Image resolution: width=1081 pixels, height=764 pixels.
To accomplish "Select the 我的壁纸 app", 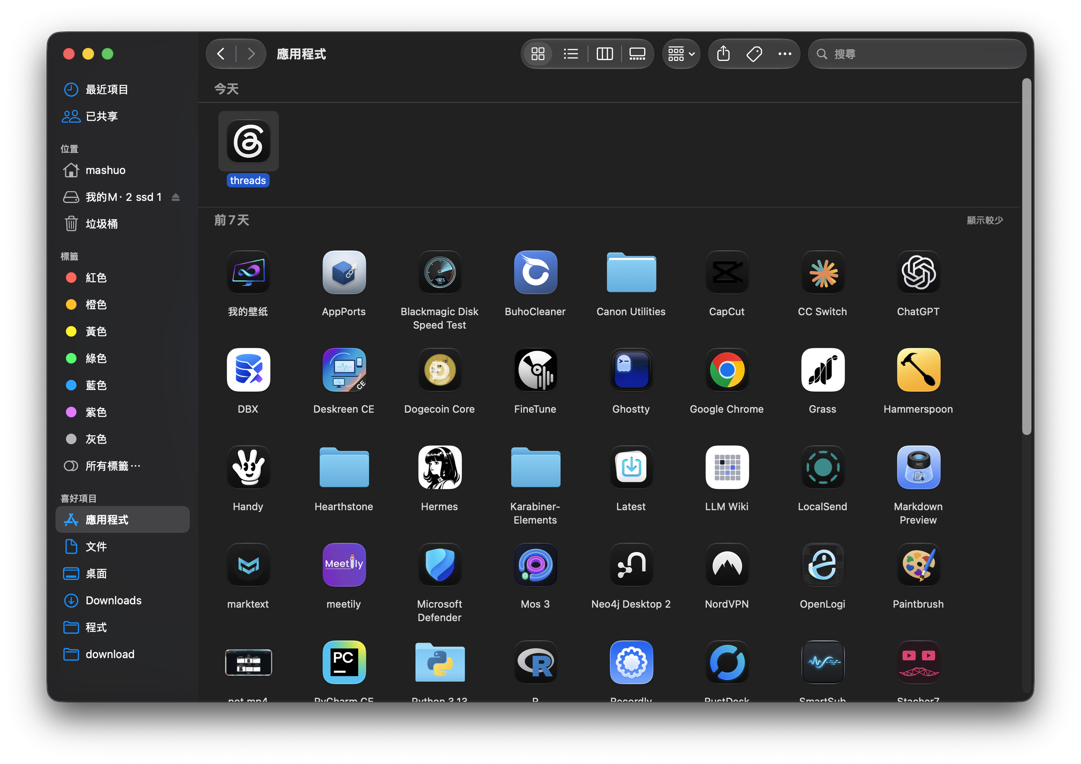I will 248,272.
